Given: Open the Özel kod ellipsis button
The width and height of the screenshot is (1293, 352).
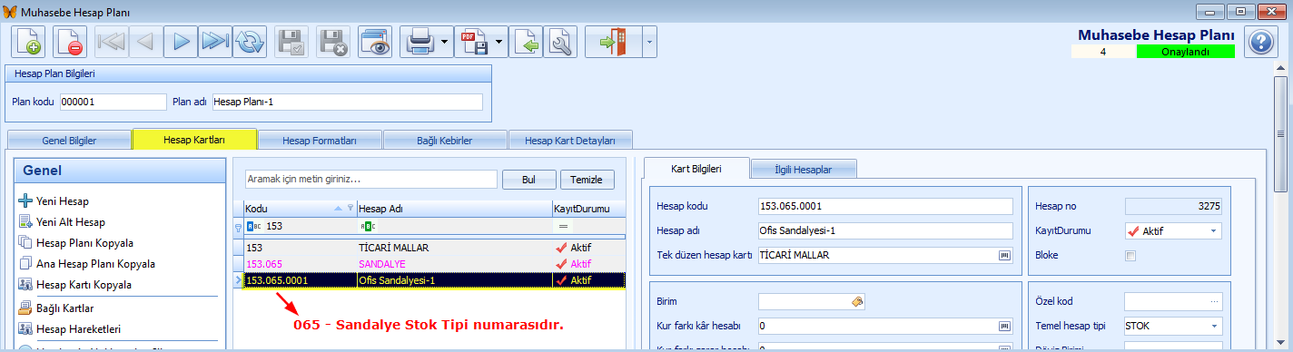Looking at the screenshot, I should click(1214, 301).
